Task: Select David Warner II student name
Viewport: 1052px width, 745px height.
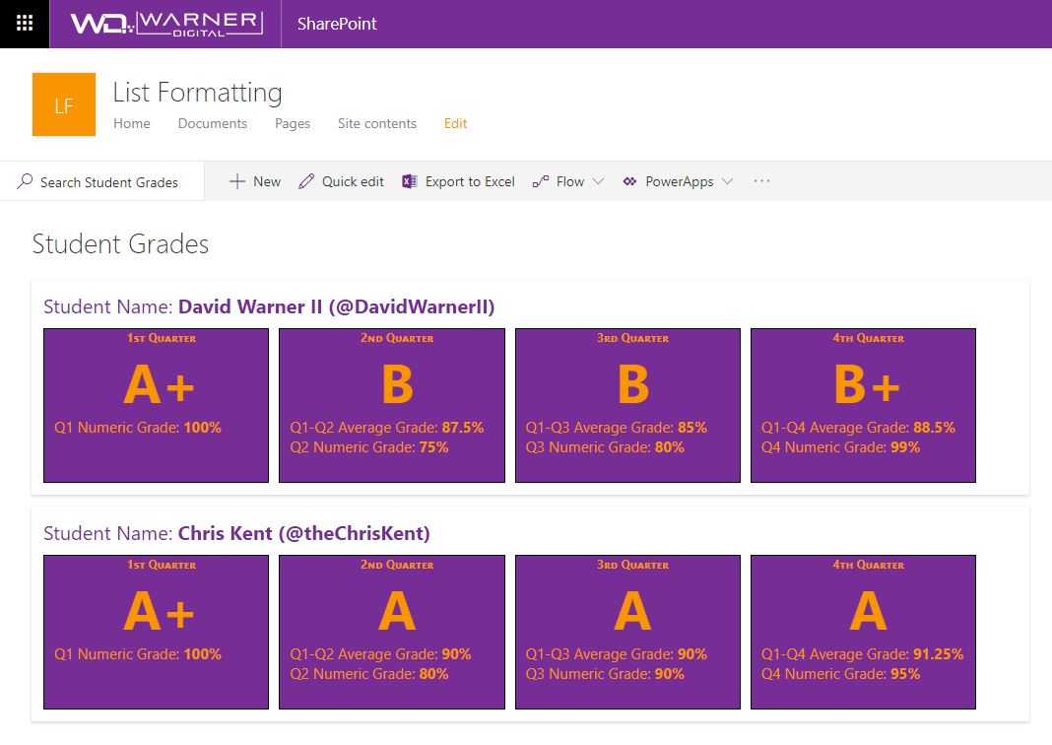Action: coord(336,306)
